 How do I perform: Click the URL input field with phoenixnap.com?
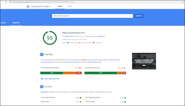(92, 16)
